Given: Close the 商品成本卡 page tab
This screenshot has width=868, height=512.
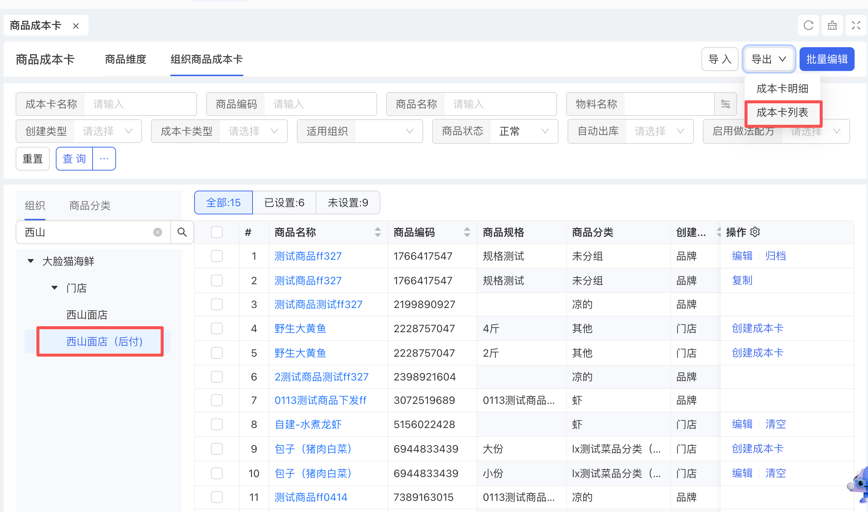Looking at the screenshot, I should [x=76, y=26].
